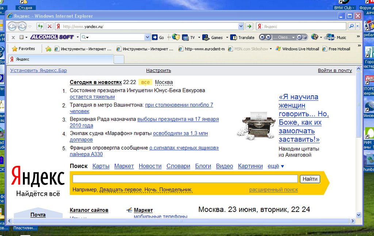374x236 pixels.
Task: Close the Alcohol toolbar with its X
Action: coord(14,38)
